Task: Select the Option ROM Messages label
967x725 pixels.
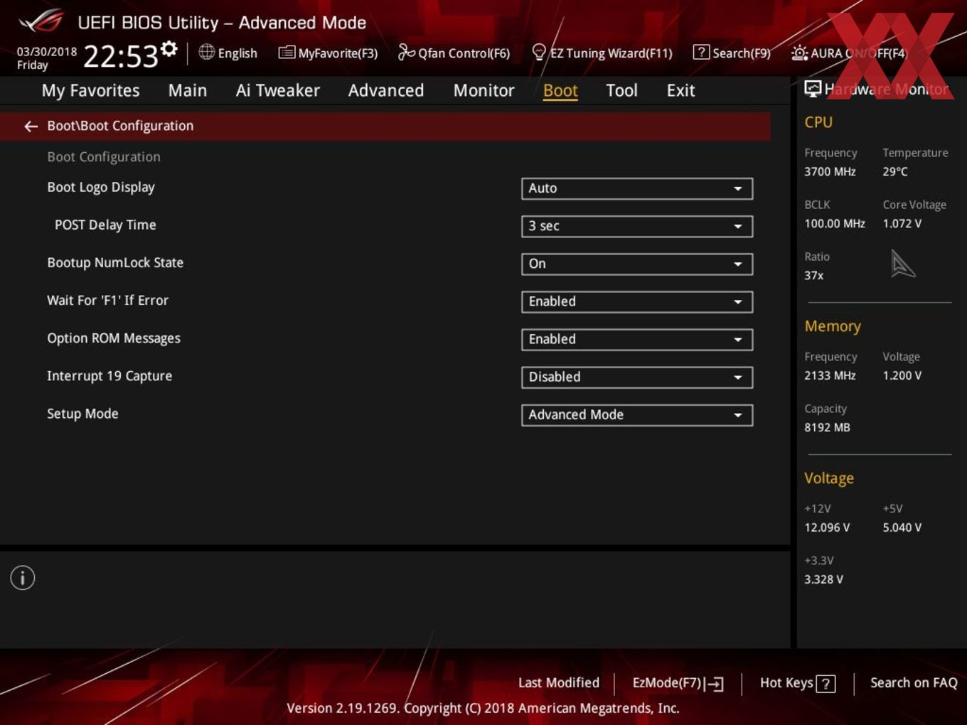Action: coord(114,338)
